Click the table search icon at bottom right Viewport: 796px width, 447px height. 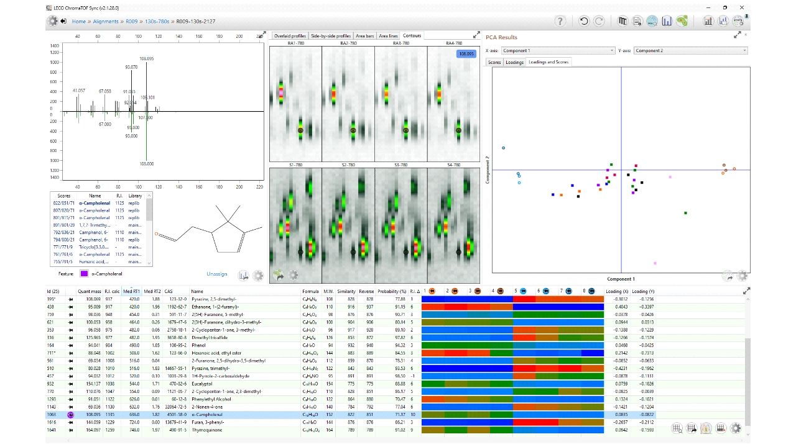pos(677,428)
